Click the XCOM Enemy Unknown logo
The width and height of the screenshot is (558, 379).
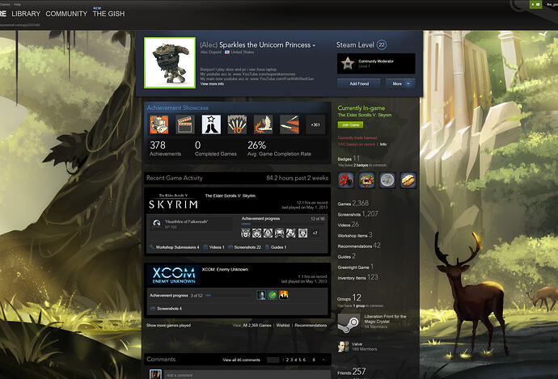pyautogui.click(x=174, y=276)
